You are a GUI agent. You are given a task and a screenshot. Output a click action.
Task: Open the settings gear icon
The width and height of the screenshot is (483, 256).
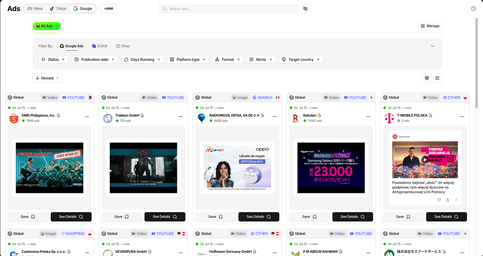click(427, 78)
